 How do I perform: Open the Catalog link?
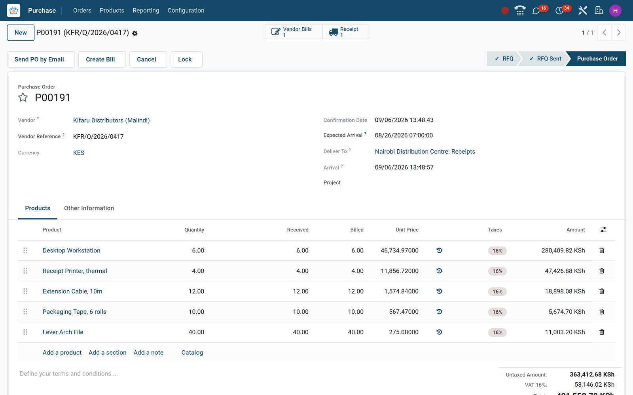pos(192,352)
